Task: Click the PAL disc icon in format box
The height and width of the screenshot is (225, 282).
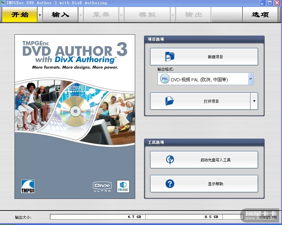Action: point(165,79)
